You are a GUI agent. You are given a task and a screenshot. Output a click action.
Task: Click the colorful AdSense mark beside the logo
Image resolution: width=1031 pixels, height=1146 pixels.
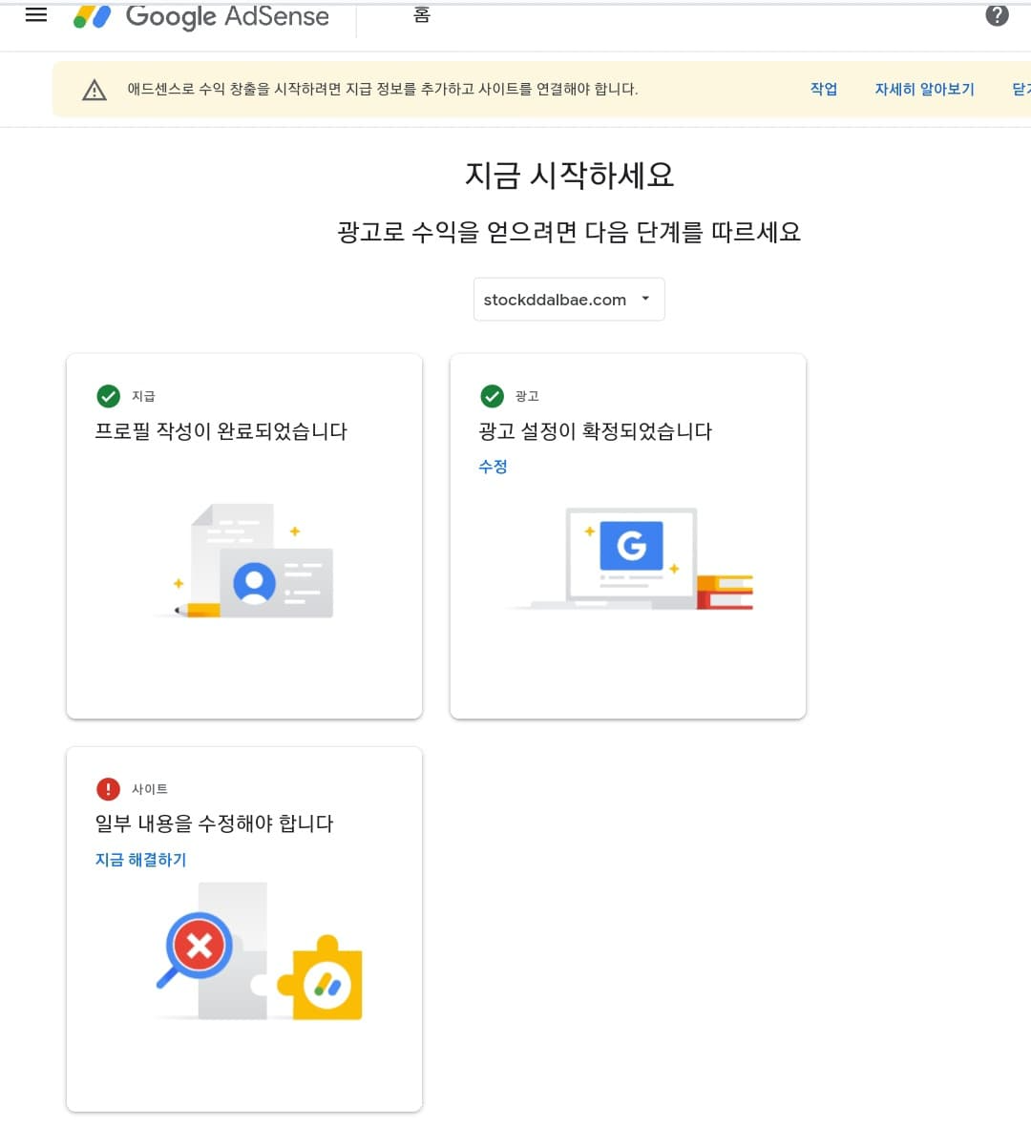pyautogui.click(x=95, y=14)
